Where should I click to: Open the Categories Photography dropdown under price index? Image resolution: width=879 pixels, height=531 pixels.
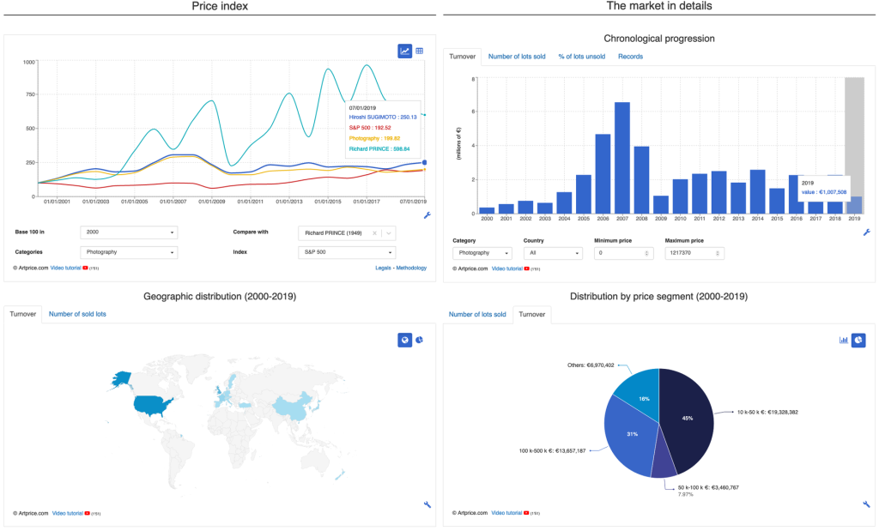(x=129, y=252)
